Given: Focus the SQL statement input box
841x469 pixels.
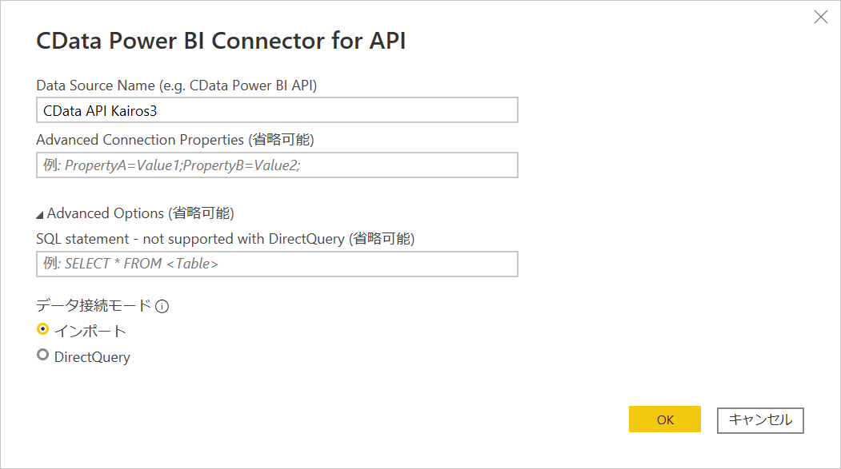Looking at the screenshot, I should coord(360,264).
